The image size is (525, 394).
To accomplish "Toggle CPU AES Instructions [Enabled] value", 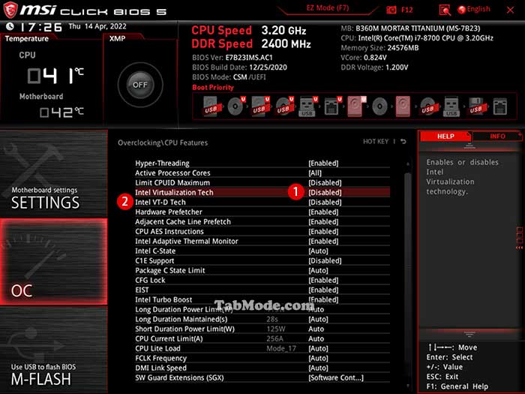I will (x=323, y=231).
